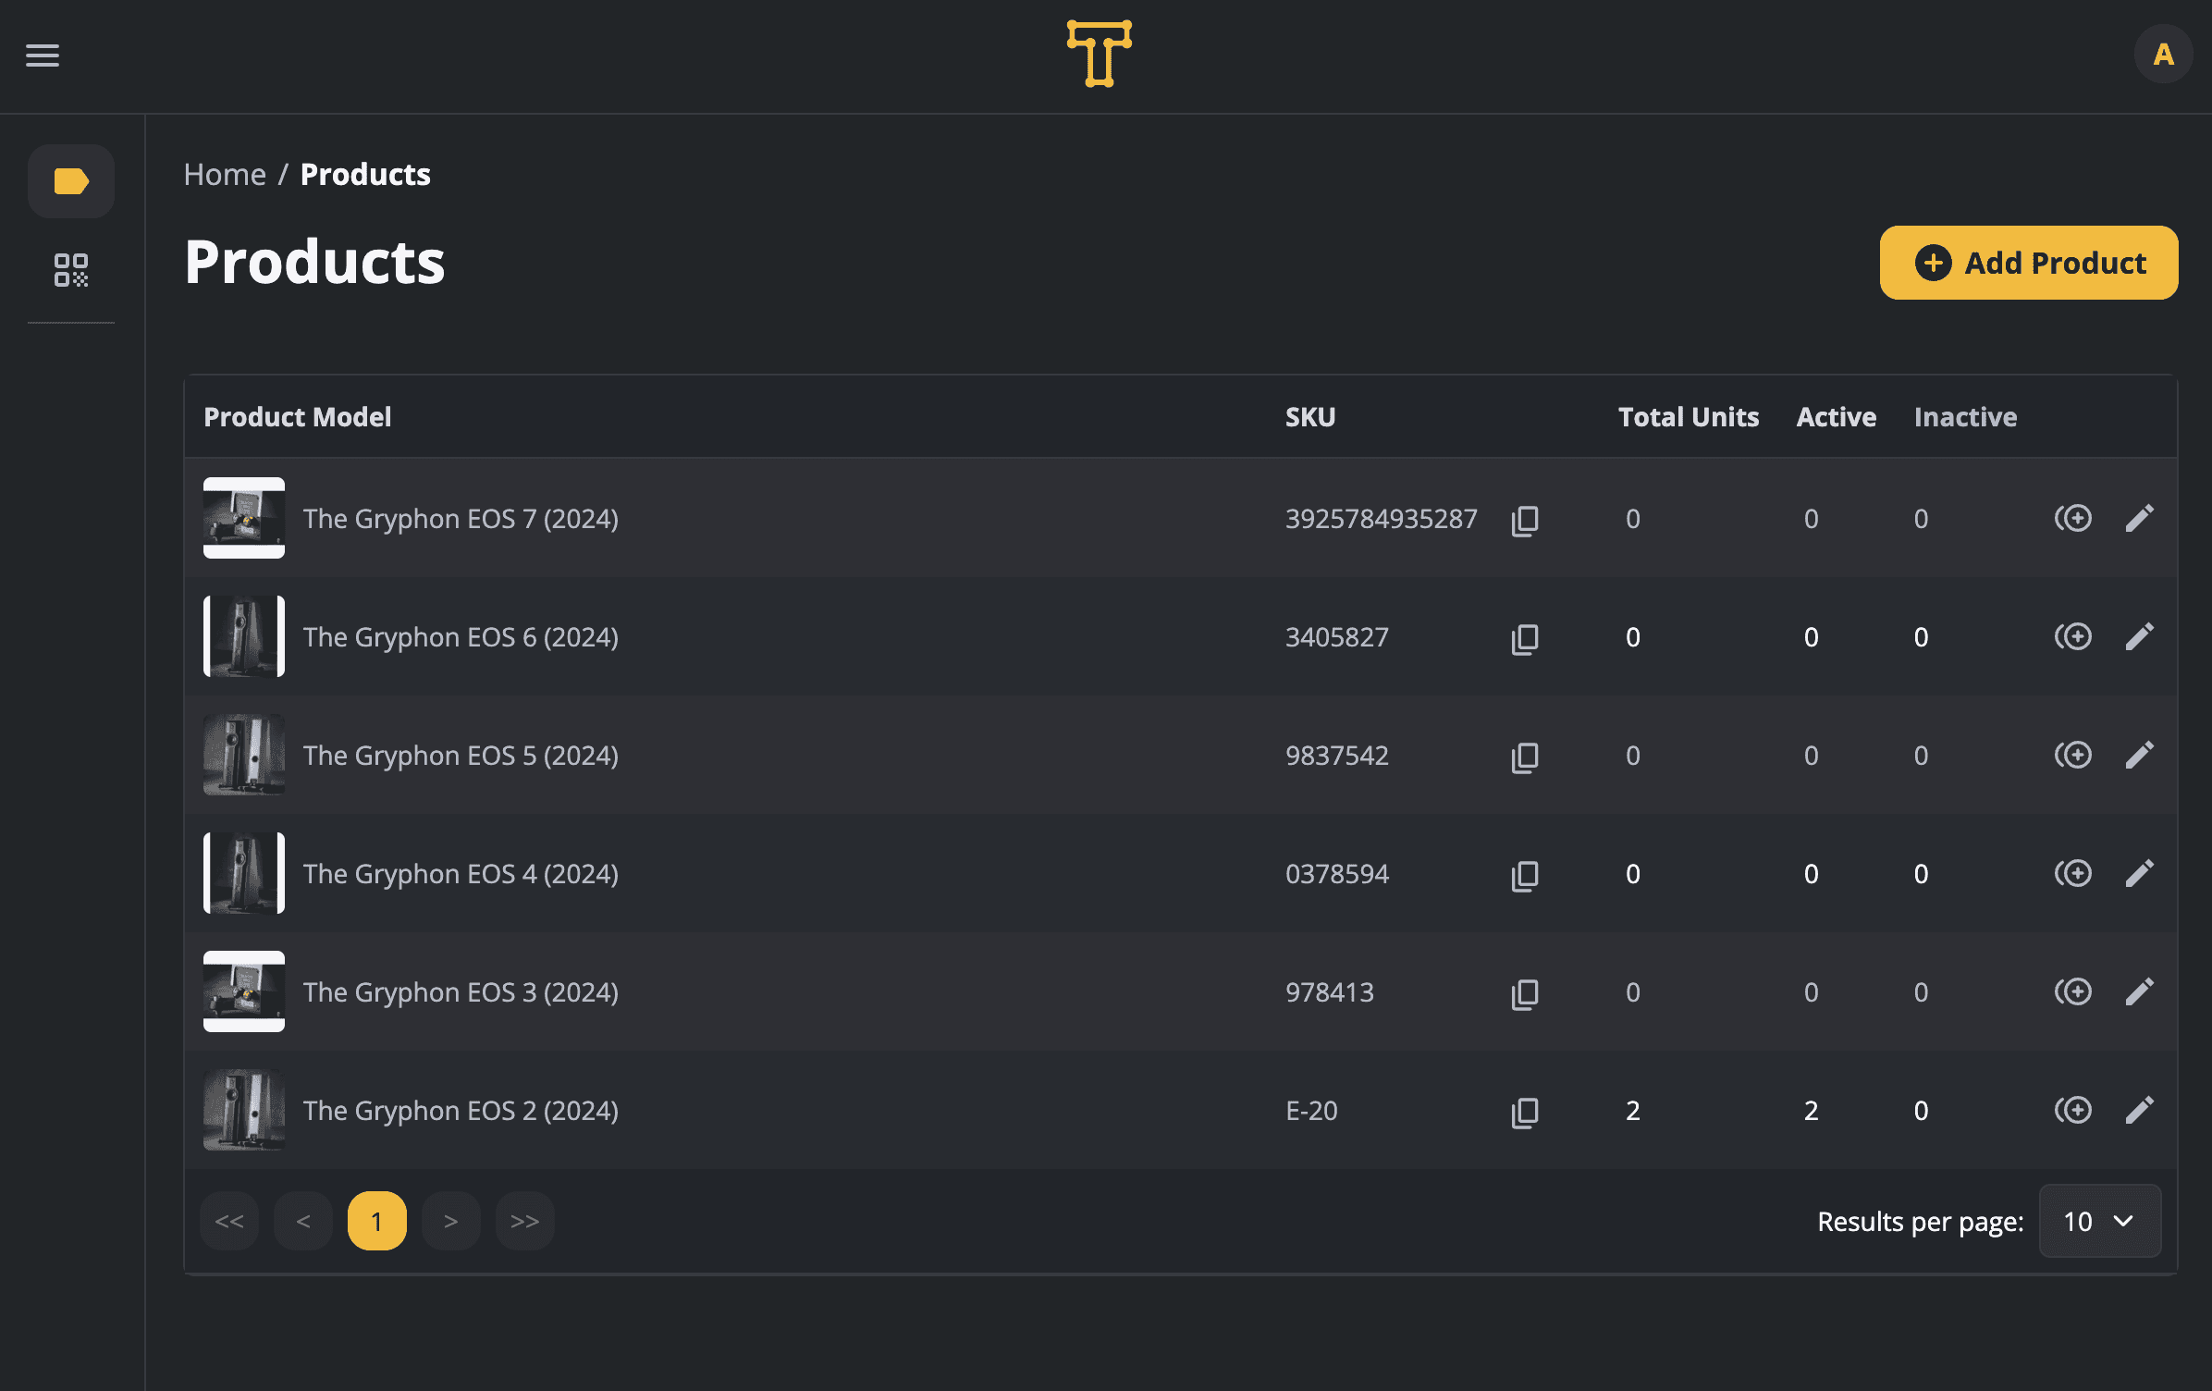Jump to the last page of results
Screen dimensions: 2212x1391
click(524, 1222)
